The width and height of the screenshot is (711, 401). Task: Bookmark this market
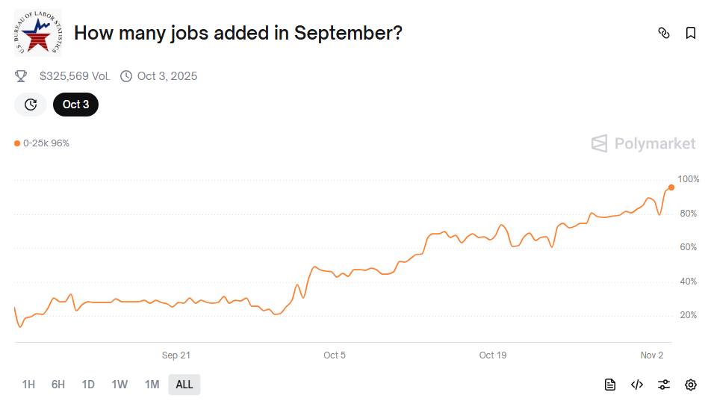pyautogui.click(x=691, y=33)
